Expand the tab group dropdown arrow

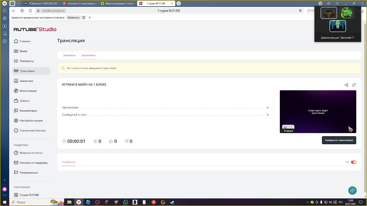pos(18,3)
